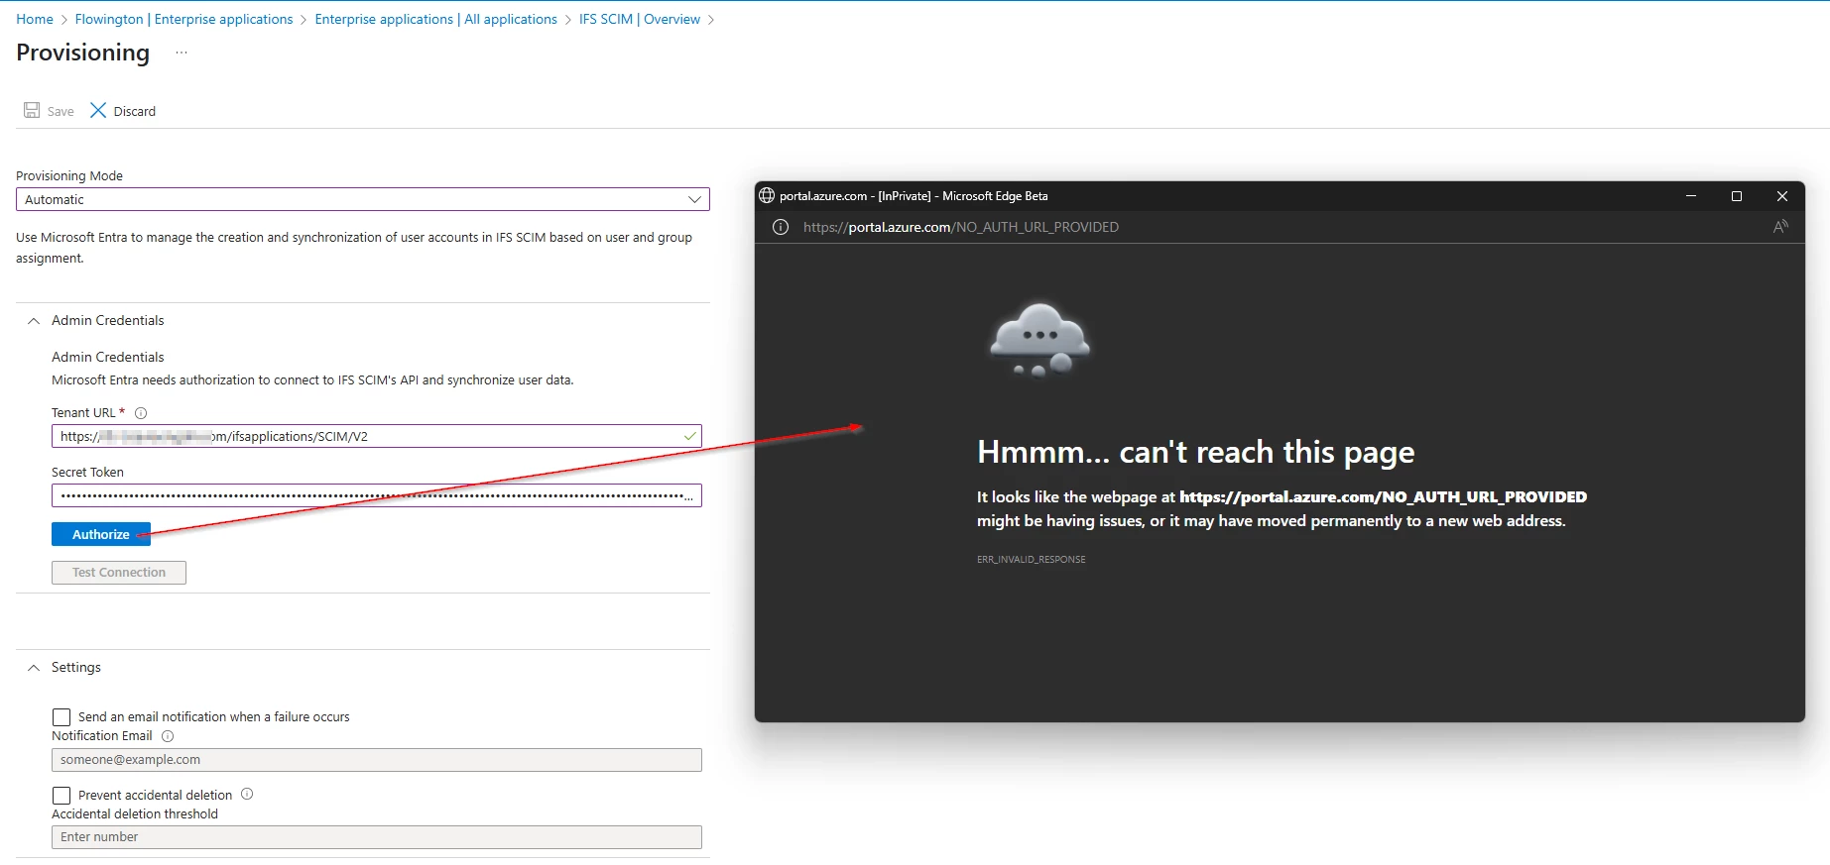
Task: Click the "Hmmm... can't reach this page" heading
Action: (1195, 452)
